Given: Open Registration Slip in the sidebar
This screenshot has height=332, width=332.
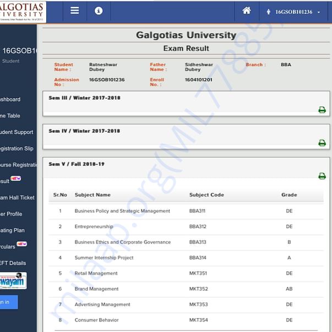Looking at the screenshot, I should point(17,148).
